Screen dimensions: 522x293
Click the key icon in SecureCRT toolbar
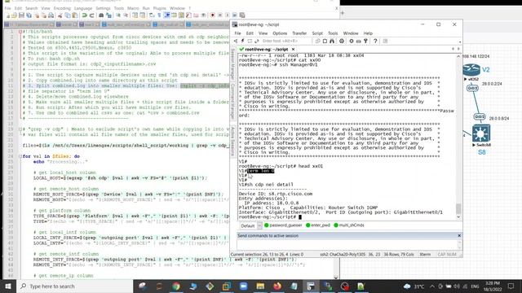click(365, 41)
